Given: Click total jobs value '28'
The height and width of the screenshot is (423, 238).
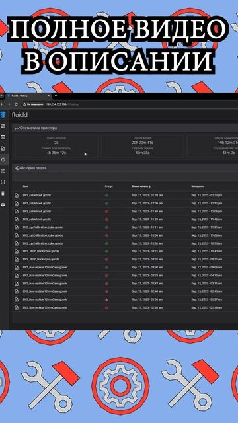Looking at the screenshot, I should pos(56,143).
